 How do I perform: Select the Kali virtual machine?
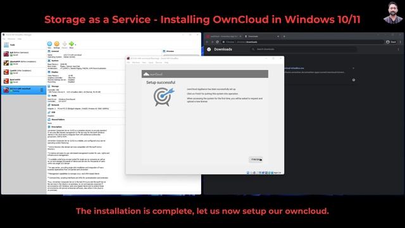click(x=23, y=54)
